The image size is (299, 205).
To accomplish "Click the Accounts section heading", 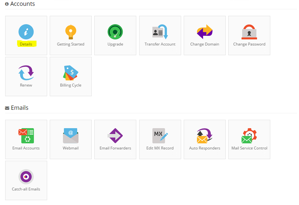I will (21, 4).
